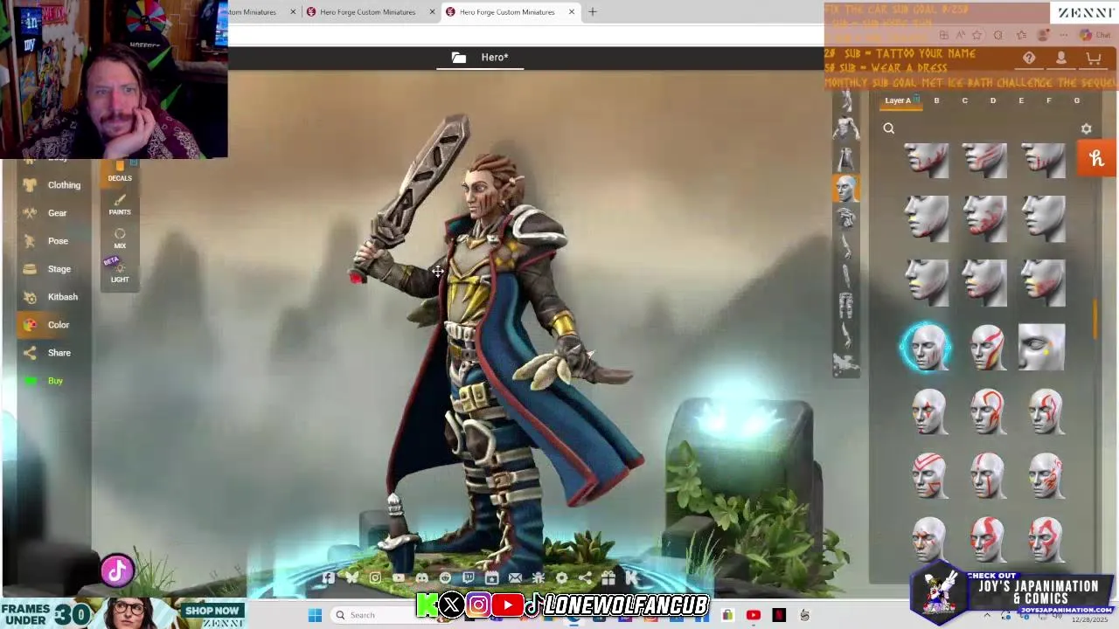This screenshot has height=629, width=1119.
Task: Click the gift box footer icon
Action: (x=608, y=577)
